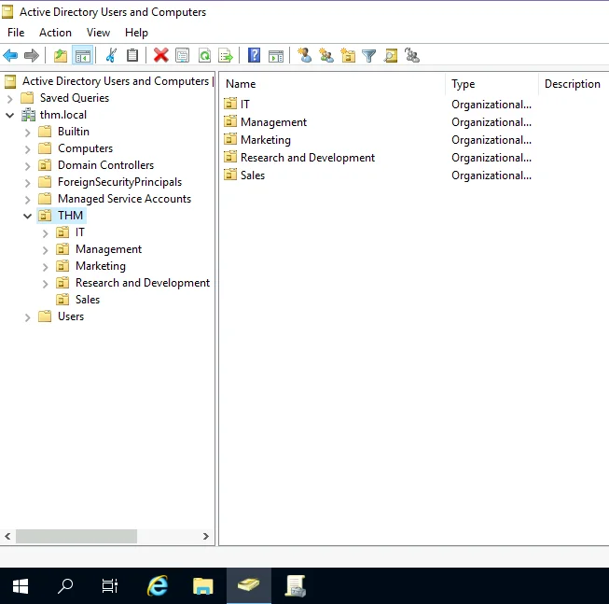Open Help with blue question icon
The height and width of the screenshot is (604, 609).
click(254, 55)
